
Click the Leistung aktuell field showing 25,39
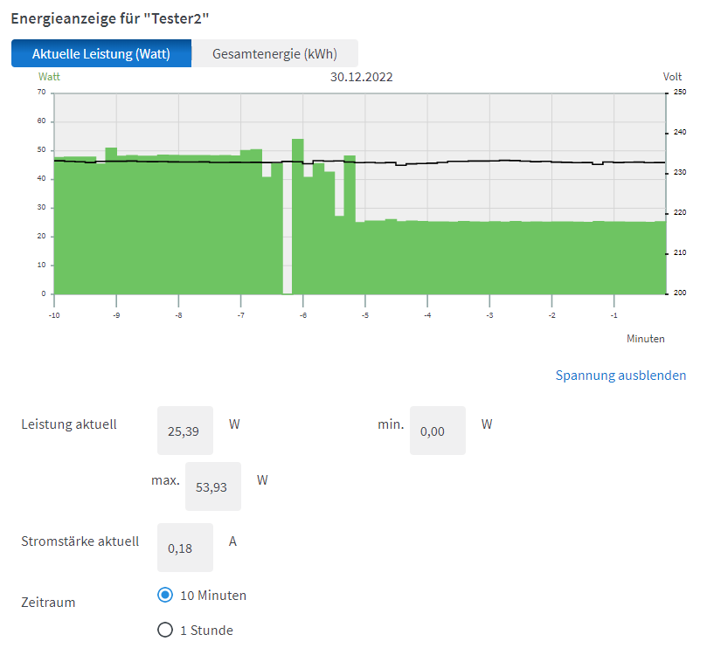point(185,431)
